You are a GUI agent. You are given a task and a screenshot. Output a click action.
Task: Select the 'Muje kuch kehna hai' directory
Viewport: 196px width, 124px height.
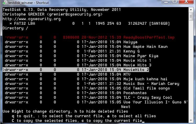point(86,79)
